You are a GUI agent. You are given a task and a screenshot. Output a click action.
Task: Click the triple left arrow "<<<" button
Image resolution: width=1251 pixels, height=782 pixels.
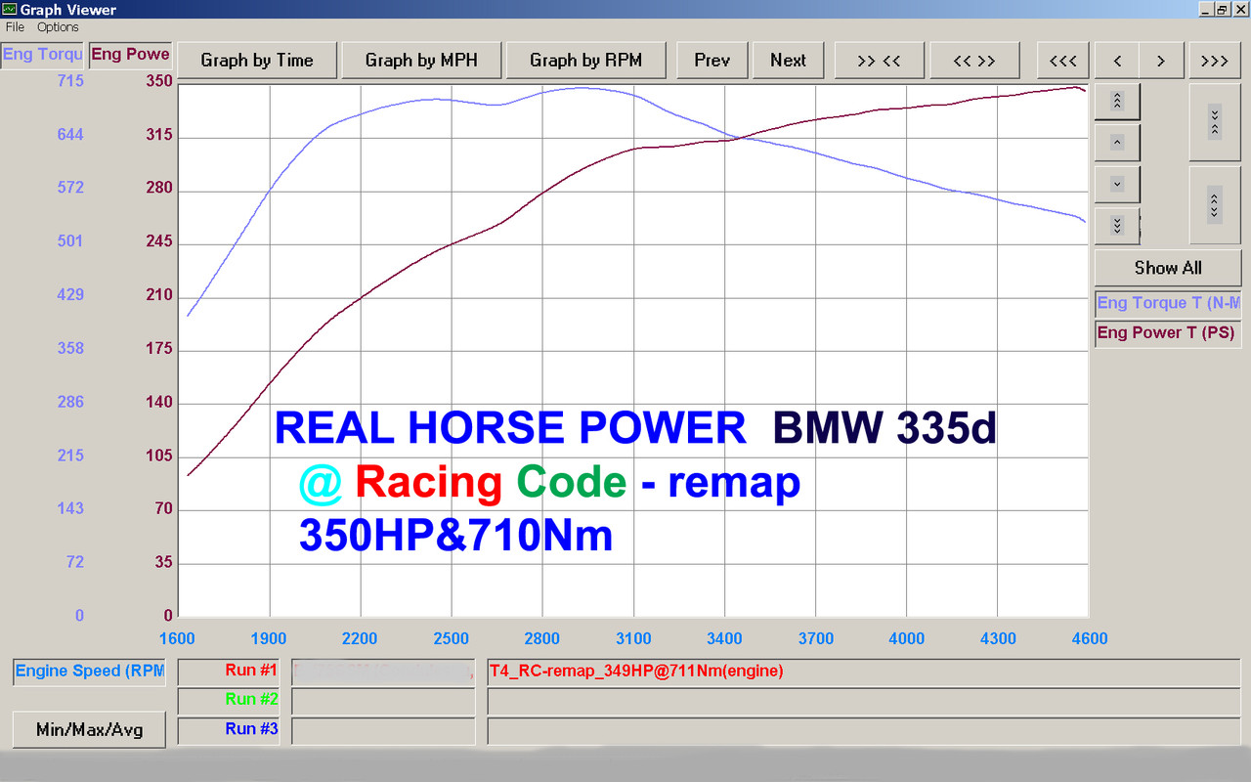click(1062, 61)
